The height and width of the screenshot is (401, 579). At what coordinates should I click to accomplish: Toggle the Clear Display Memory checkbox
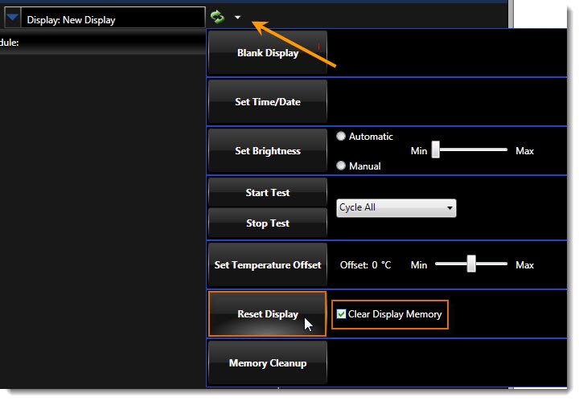tap(342, 314)
